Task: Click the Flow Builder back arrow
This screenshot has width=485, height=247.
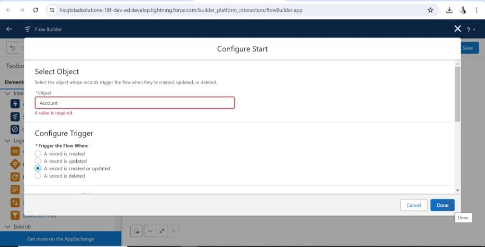Action: 9,29
